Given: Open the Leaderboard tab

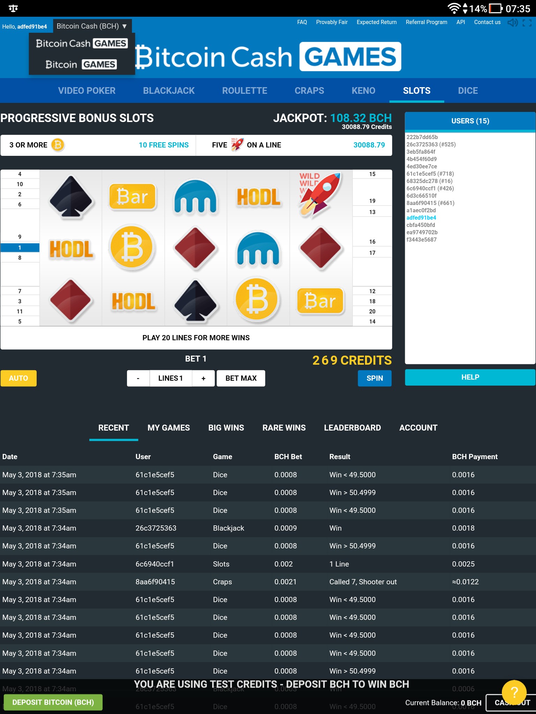Looking at the screenshot, I should pyautogui.click(x=352, y=428).
